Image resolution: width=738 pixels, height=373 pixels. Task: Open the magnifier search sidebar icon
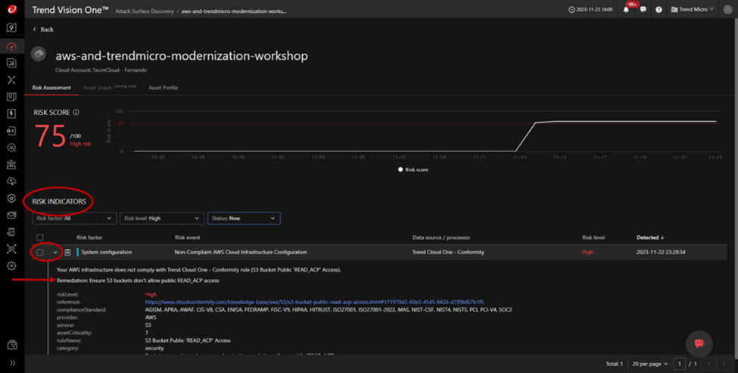click(12, 148)
